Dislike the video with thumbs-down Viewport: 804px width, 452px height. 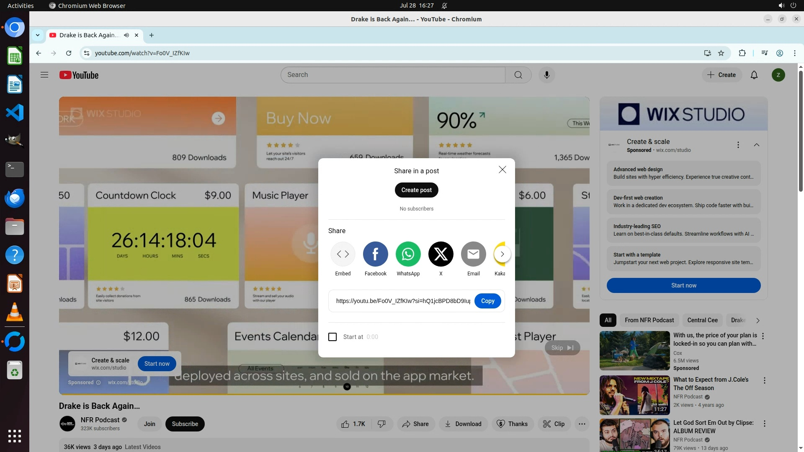pos(381,424)
